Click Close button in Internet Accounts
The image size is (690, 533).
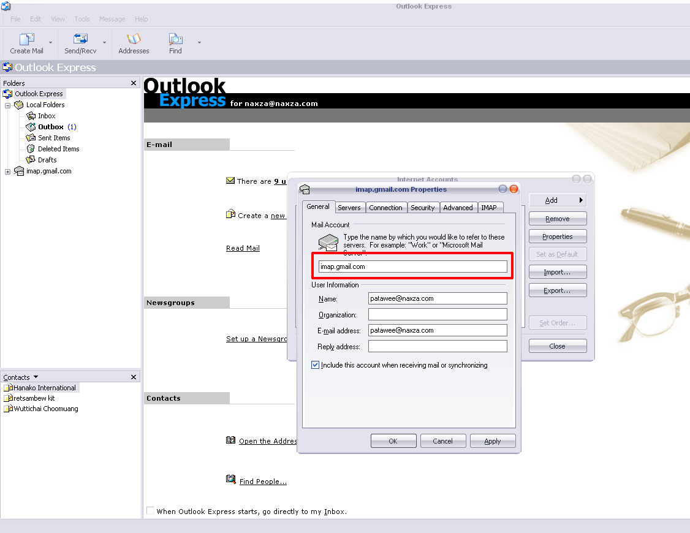[558, 346]
